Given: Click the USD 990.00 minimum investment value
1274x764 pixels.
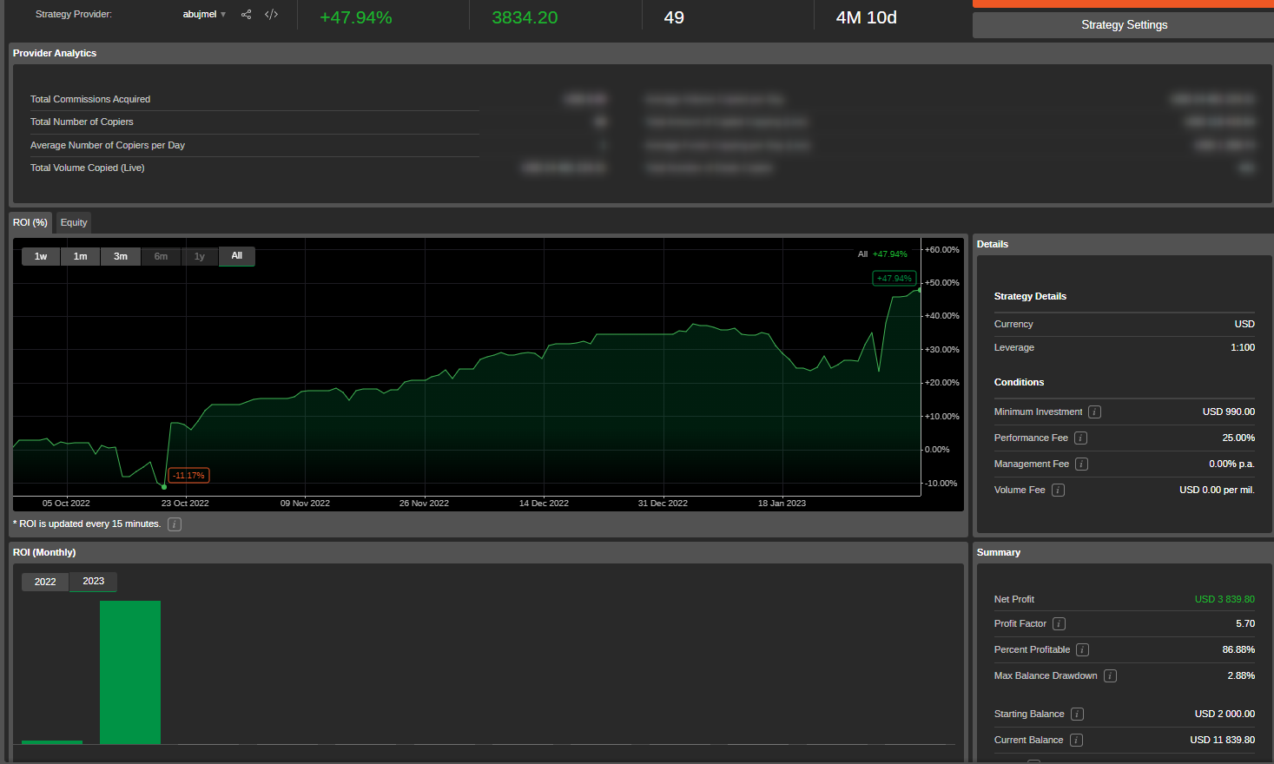Looking at the screenshot, I should click(x=1229, y=412).
